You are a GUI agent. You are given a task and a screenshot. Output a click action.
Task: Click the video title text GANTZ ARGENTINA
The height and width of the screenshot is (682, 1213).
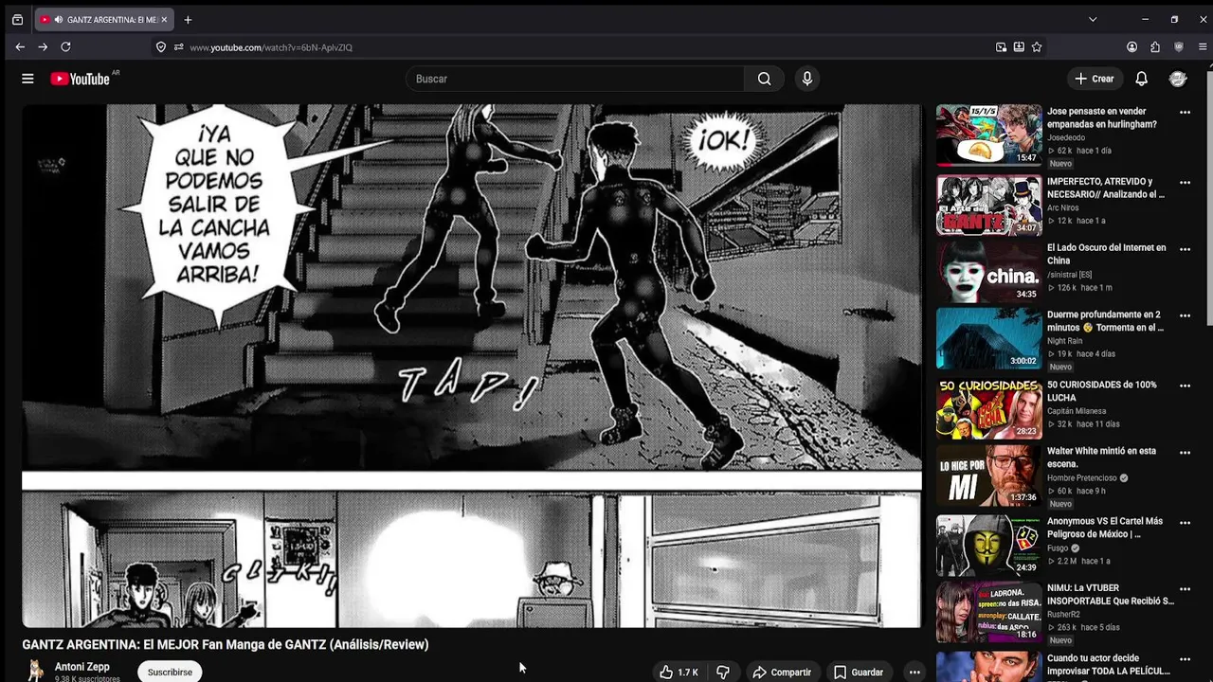point(226,644)
